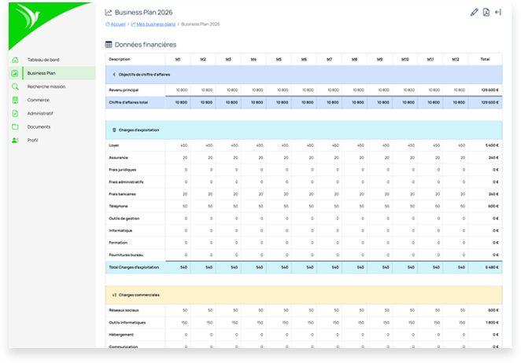Click the chart icon beside Business Plan 2026 title
Screen dimensions: 521x363
(109, 13)
